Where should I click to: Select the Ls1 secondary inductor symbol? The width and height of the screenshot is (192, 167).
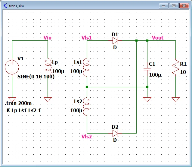click(x=86, y=67)
